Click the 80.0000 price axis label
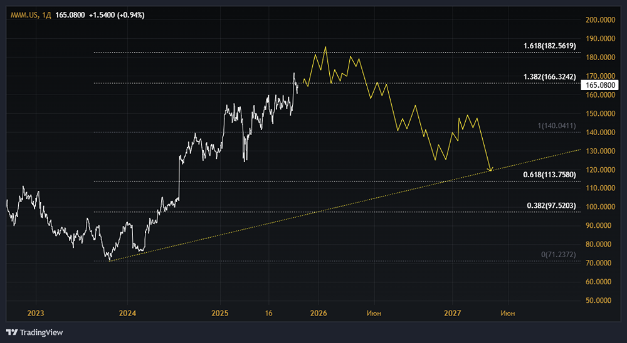 600,244
